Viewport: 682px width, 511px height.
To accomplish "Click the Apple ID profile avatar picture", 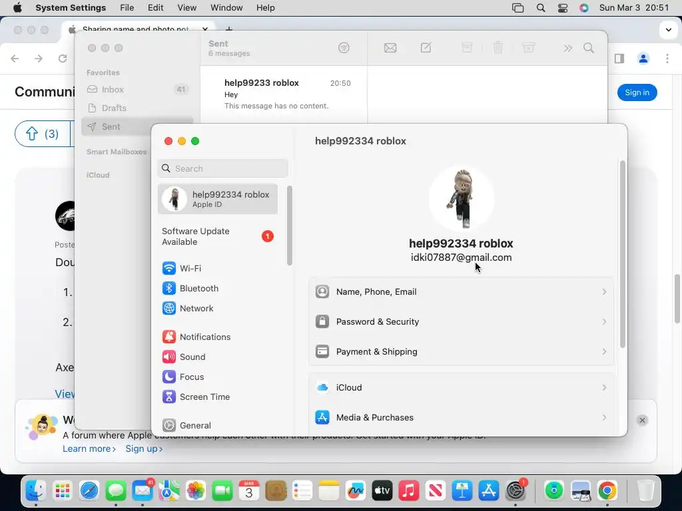I will pyautogui.click(x=462, y=198).
